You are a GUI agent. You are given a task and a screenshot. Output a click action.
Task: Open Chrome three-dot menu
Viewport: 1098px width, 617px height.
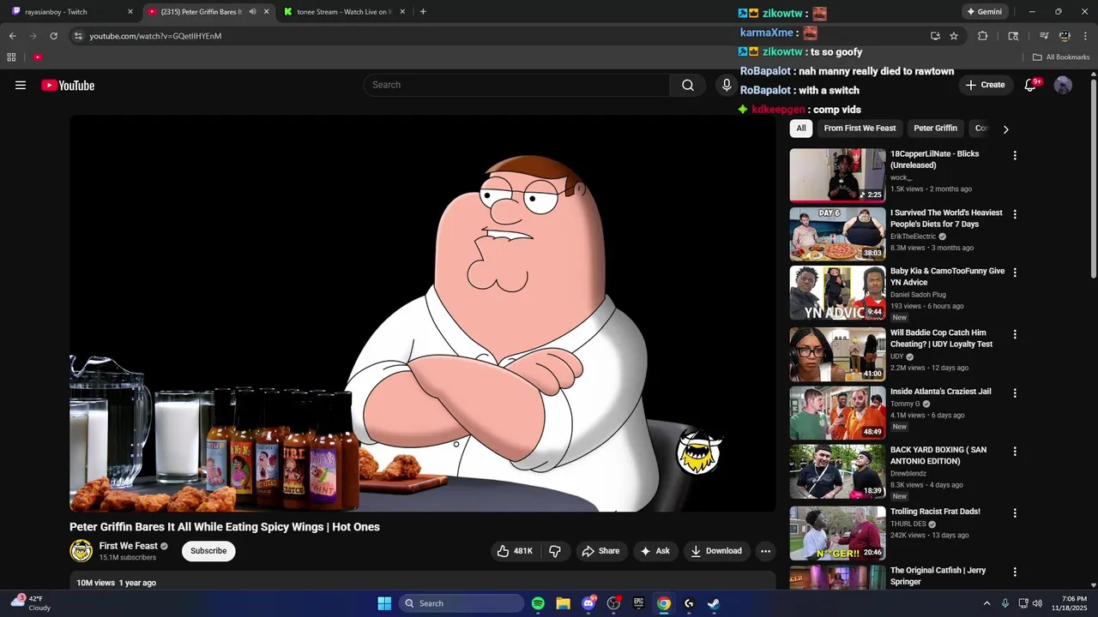coord(1085,36)
